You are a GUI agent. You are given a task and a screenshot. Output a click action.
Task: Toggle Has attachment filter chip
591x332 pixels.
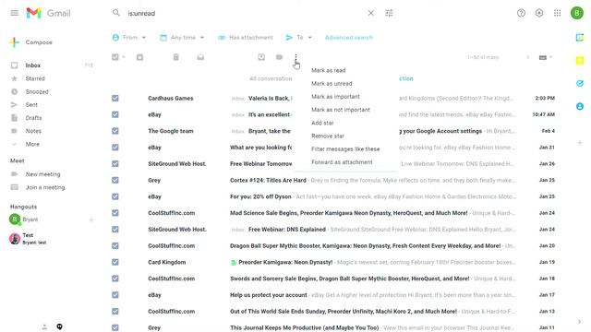[x=246, y=37]
